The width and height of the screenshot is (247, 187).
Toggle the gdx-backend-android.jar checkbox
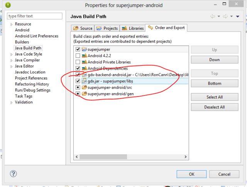[x=78, y=75]
